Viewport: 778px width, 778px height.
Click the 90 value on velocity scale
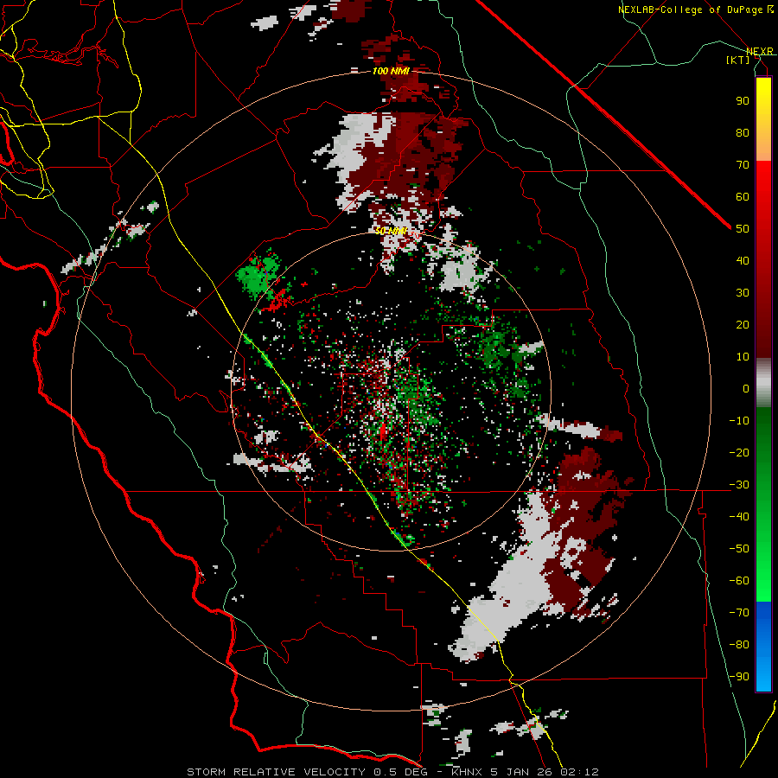[743, 101]
